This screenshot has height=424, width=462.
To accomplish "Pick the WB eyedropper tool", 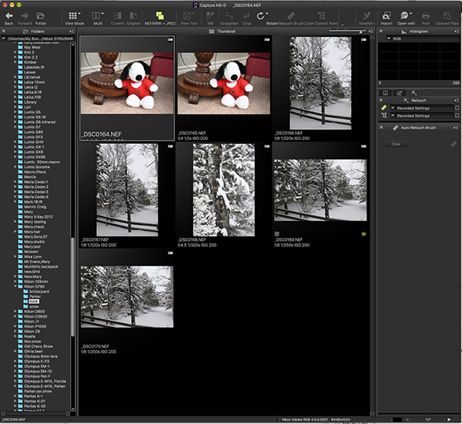I will [209, 16].
